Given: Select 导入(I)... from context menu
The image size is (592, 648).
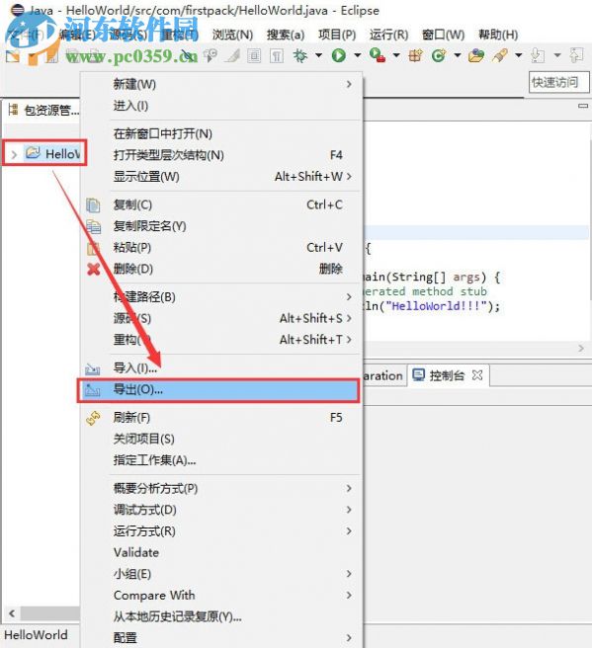Looking at the screenshot, I should coord(221,367).
